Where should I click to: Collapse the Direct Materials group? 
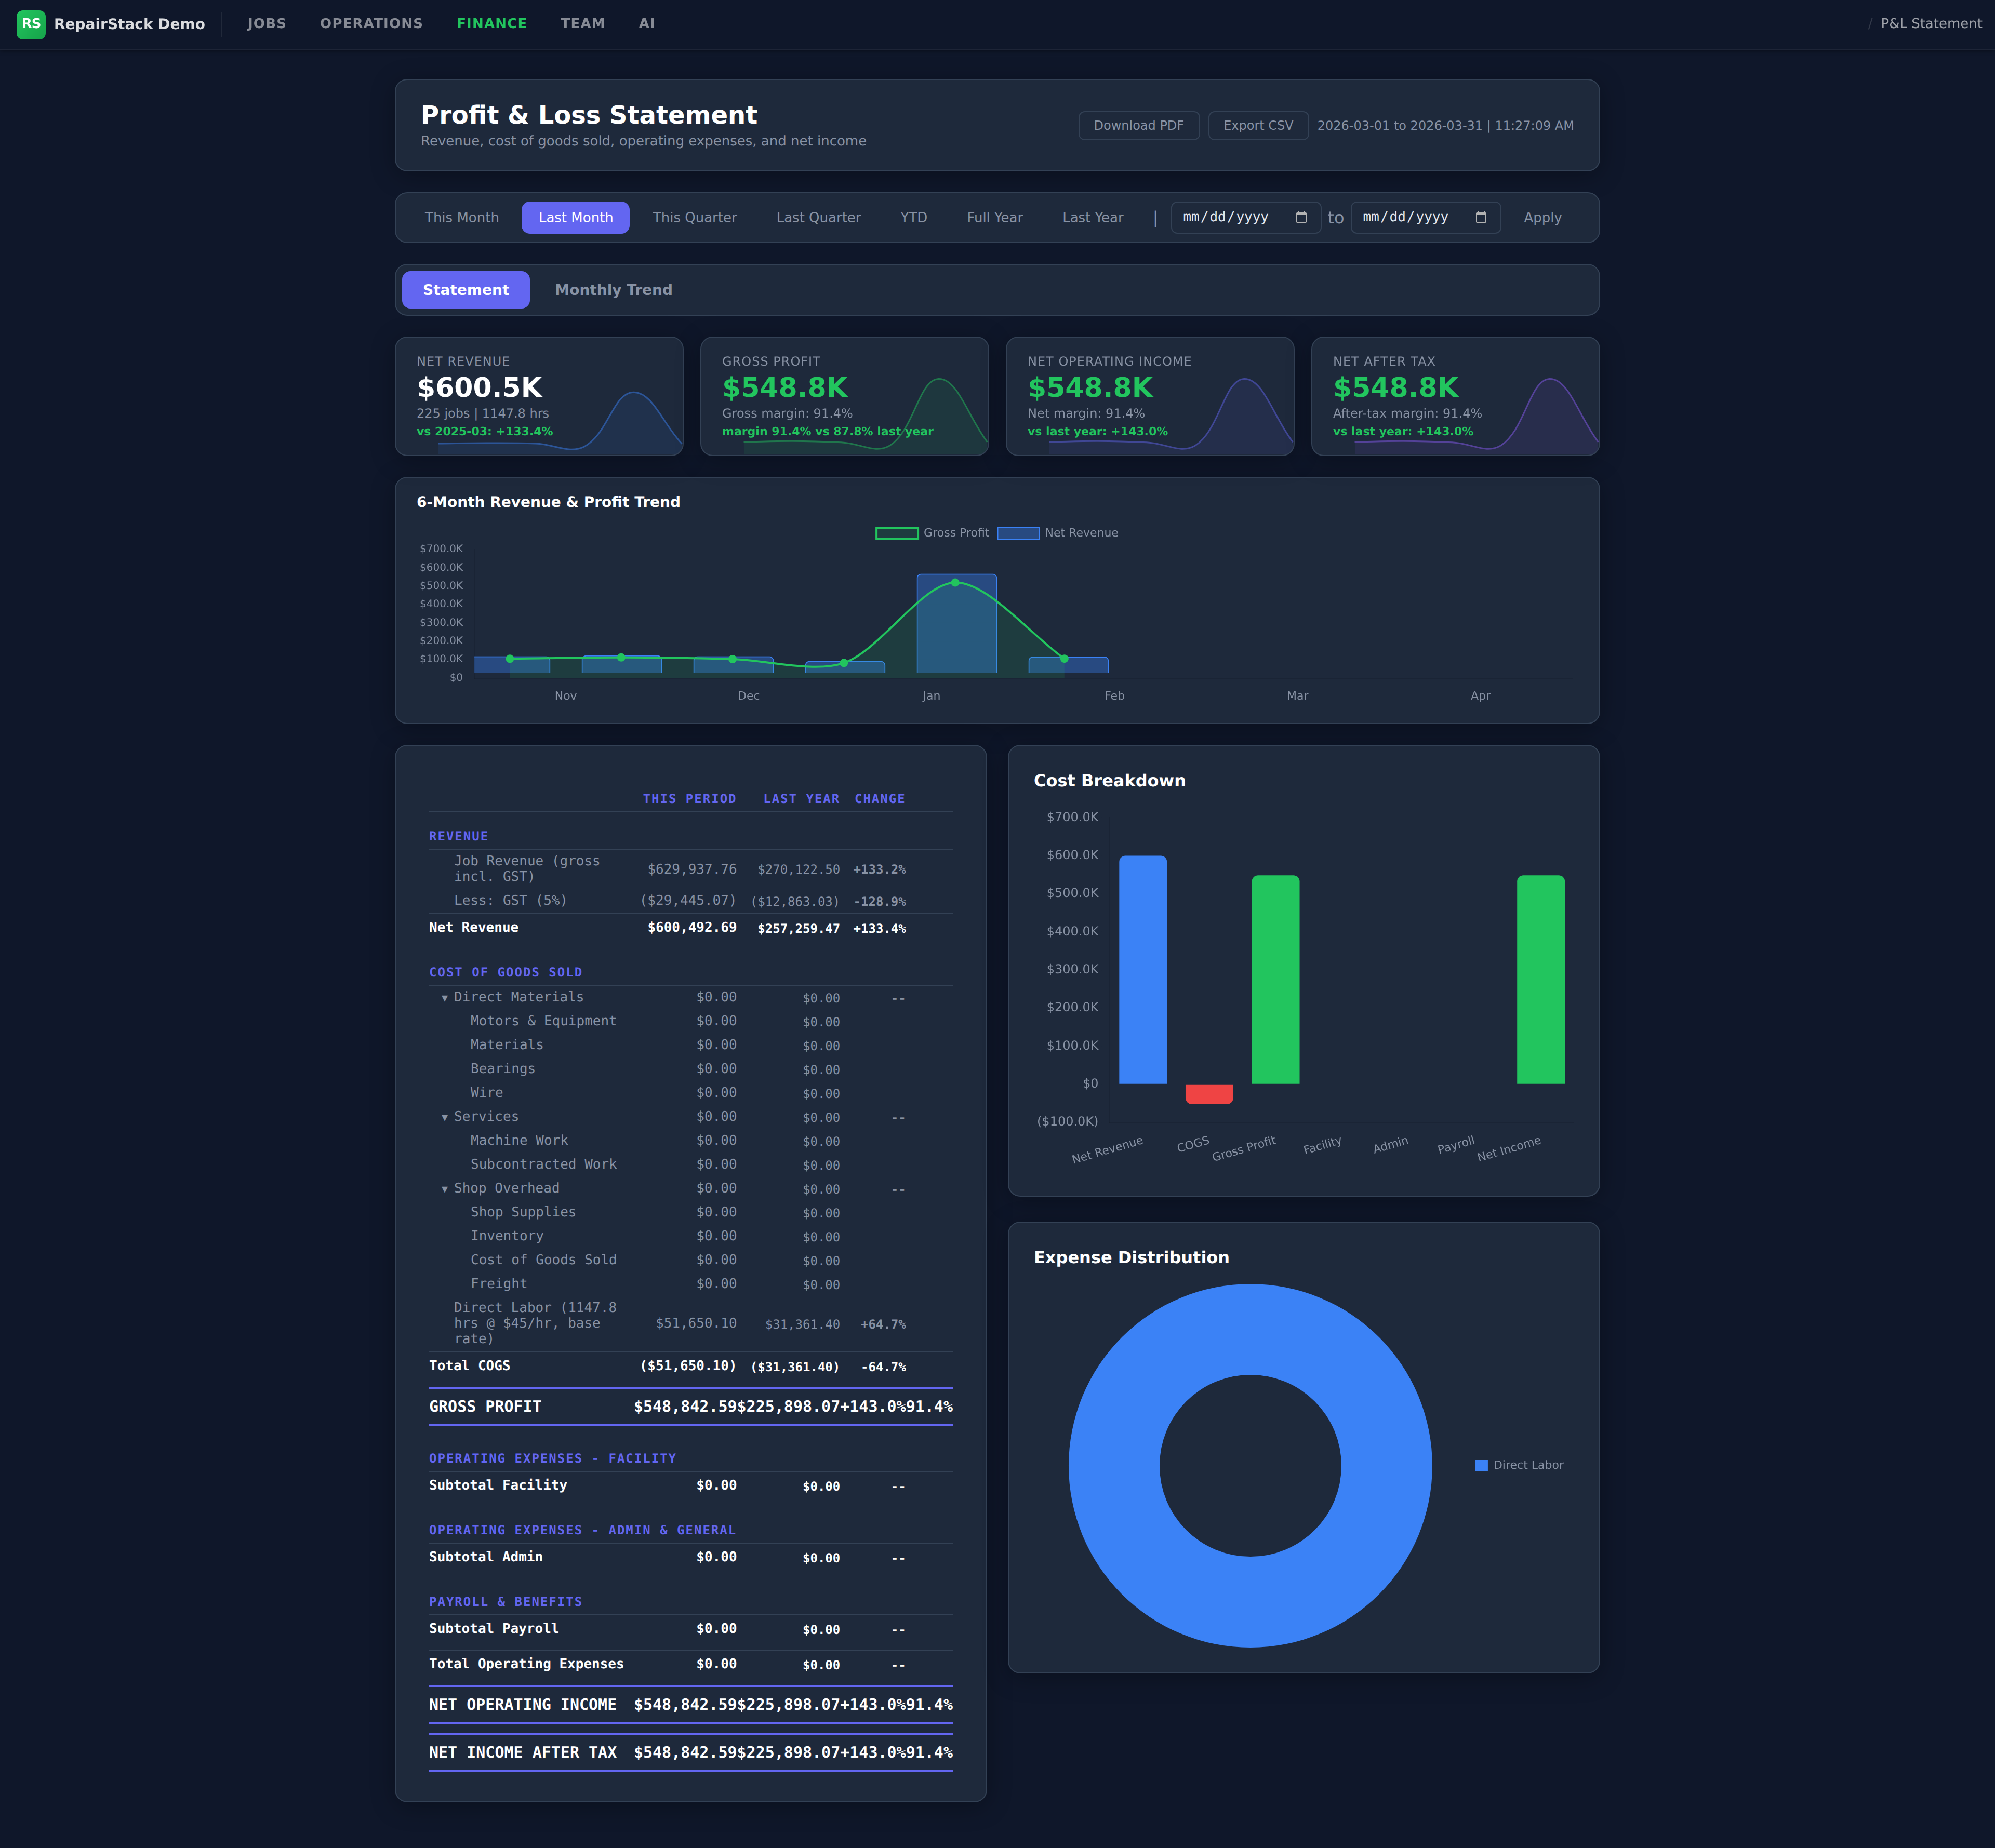[445, 998]
